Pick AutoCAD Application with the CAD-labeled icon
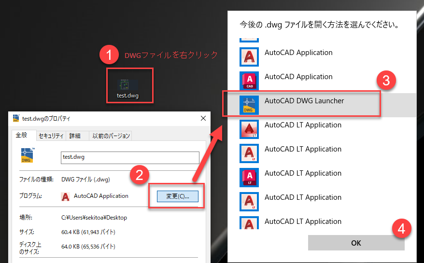The width and height of the screenshot is (424, 263). 322,81
